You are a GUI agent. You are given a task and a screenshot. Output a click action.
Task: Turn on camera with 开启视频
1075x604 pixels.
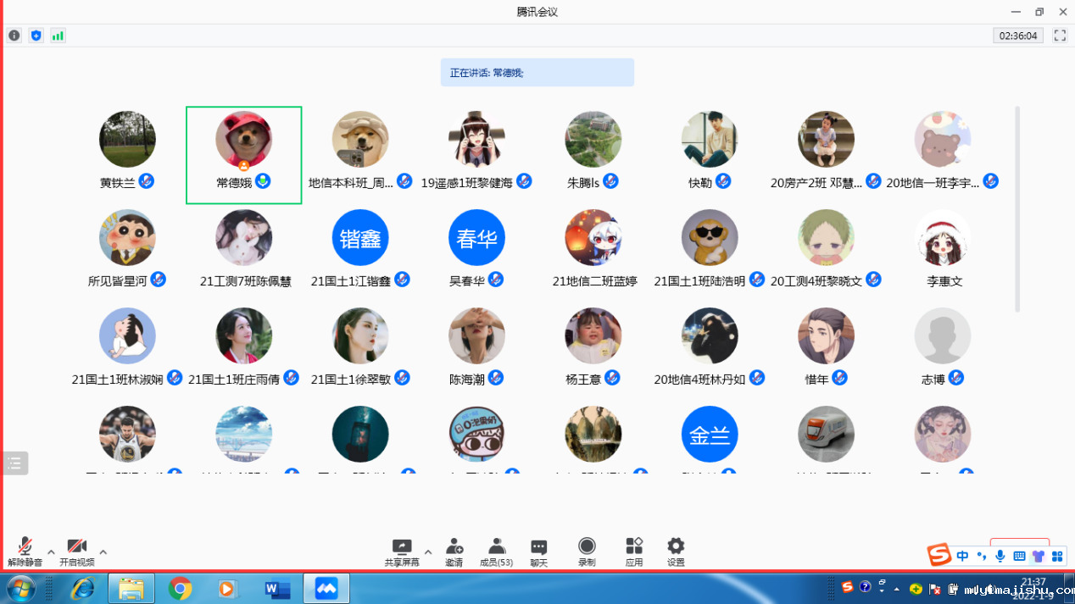pyautogui.click(x=77, y=551)
